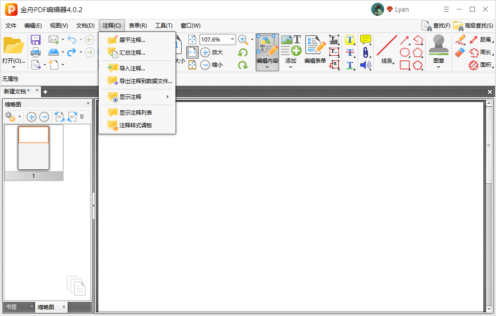This screenshot has height=316, width=496.
Task: Select page 1 thumbnail
Action: pos(33,152)
